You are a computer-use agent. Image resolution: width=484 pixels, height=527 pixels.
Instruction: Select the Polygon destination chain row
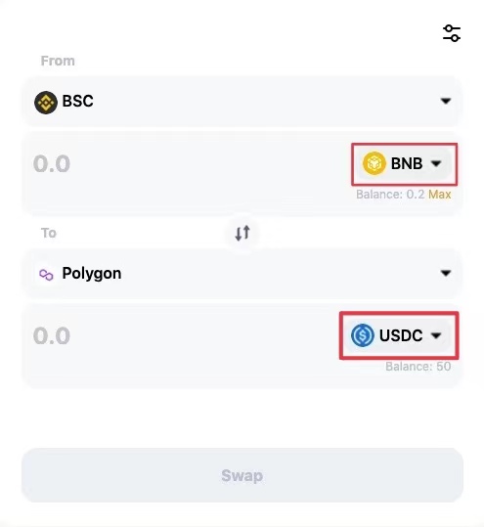coord(242,273)
